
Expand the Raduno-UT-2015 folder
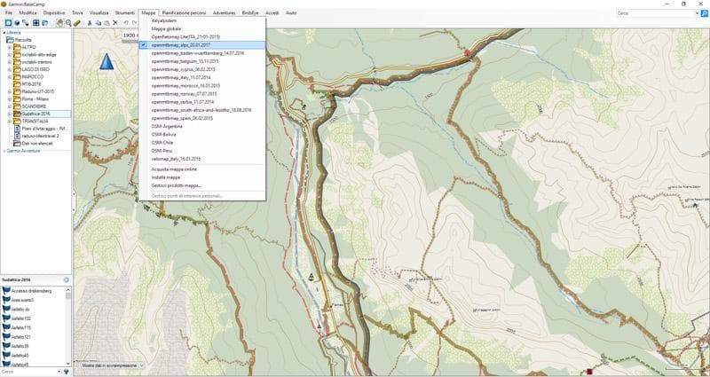coord(10,91)
